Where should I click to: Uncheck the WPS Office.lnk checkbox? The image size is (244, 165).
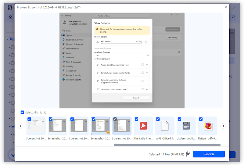pos(158,119)
